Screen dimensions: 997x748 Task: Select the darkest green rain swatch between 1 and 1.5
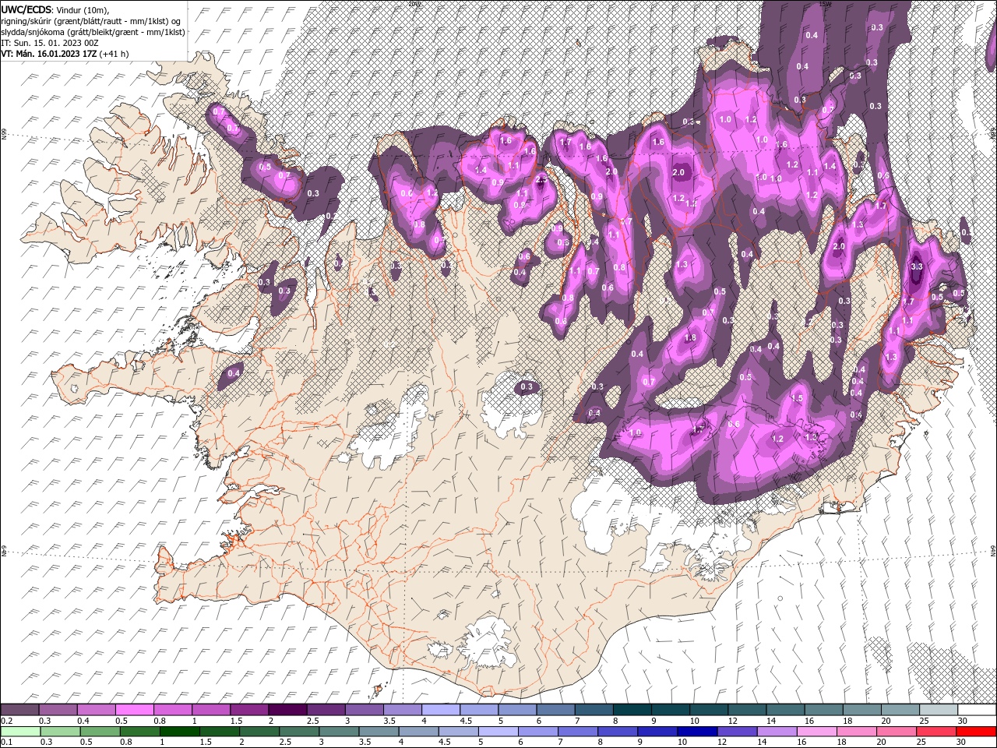(180, 732)
